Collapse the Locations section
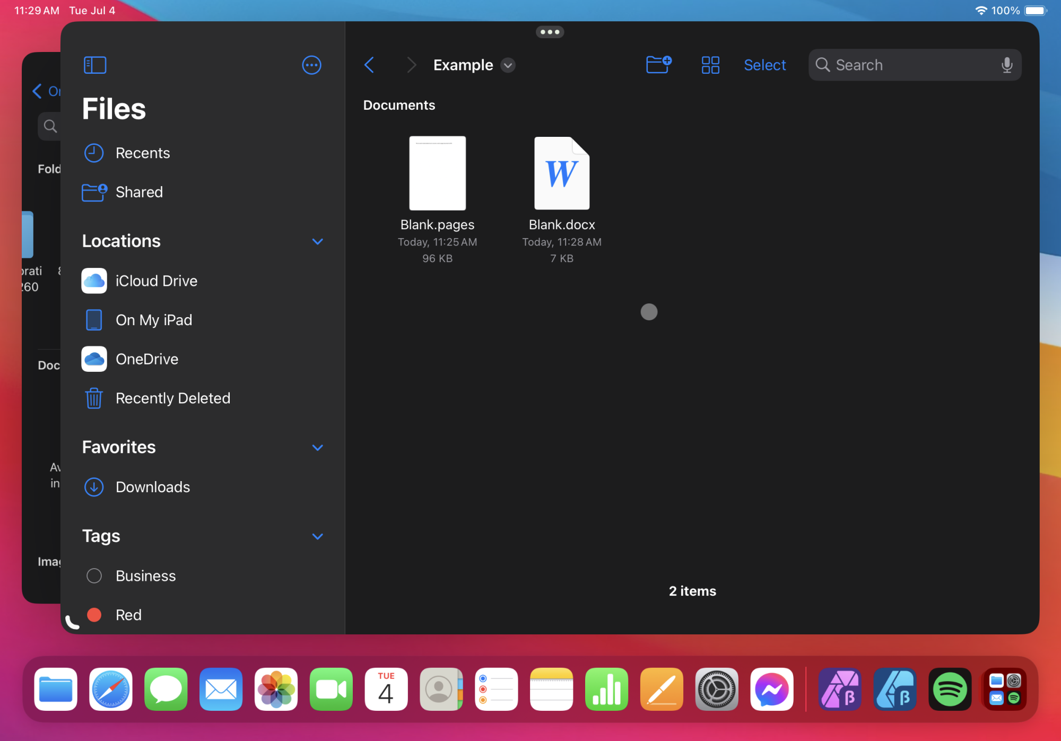The height and width of the screenshot is (741, 1061). pos(317,241)
